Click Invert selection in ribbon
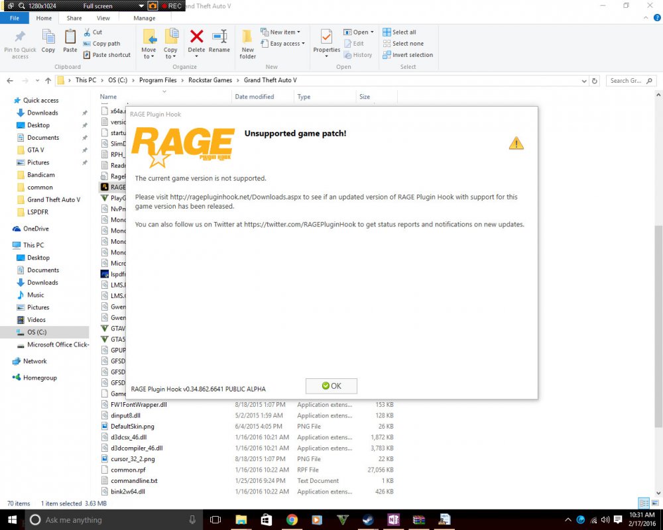 click(x=408, y=55)
